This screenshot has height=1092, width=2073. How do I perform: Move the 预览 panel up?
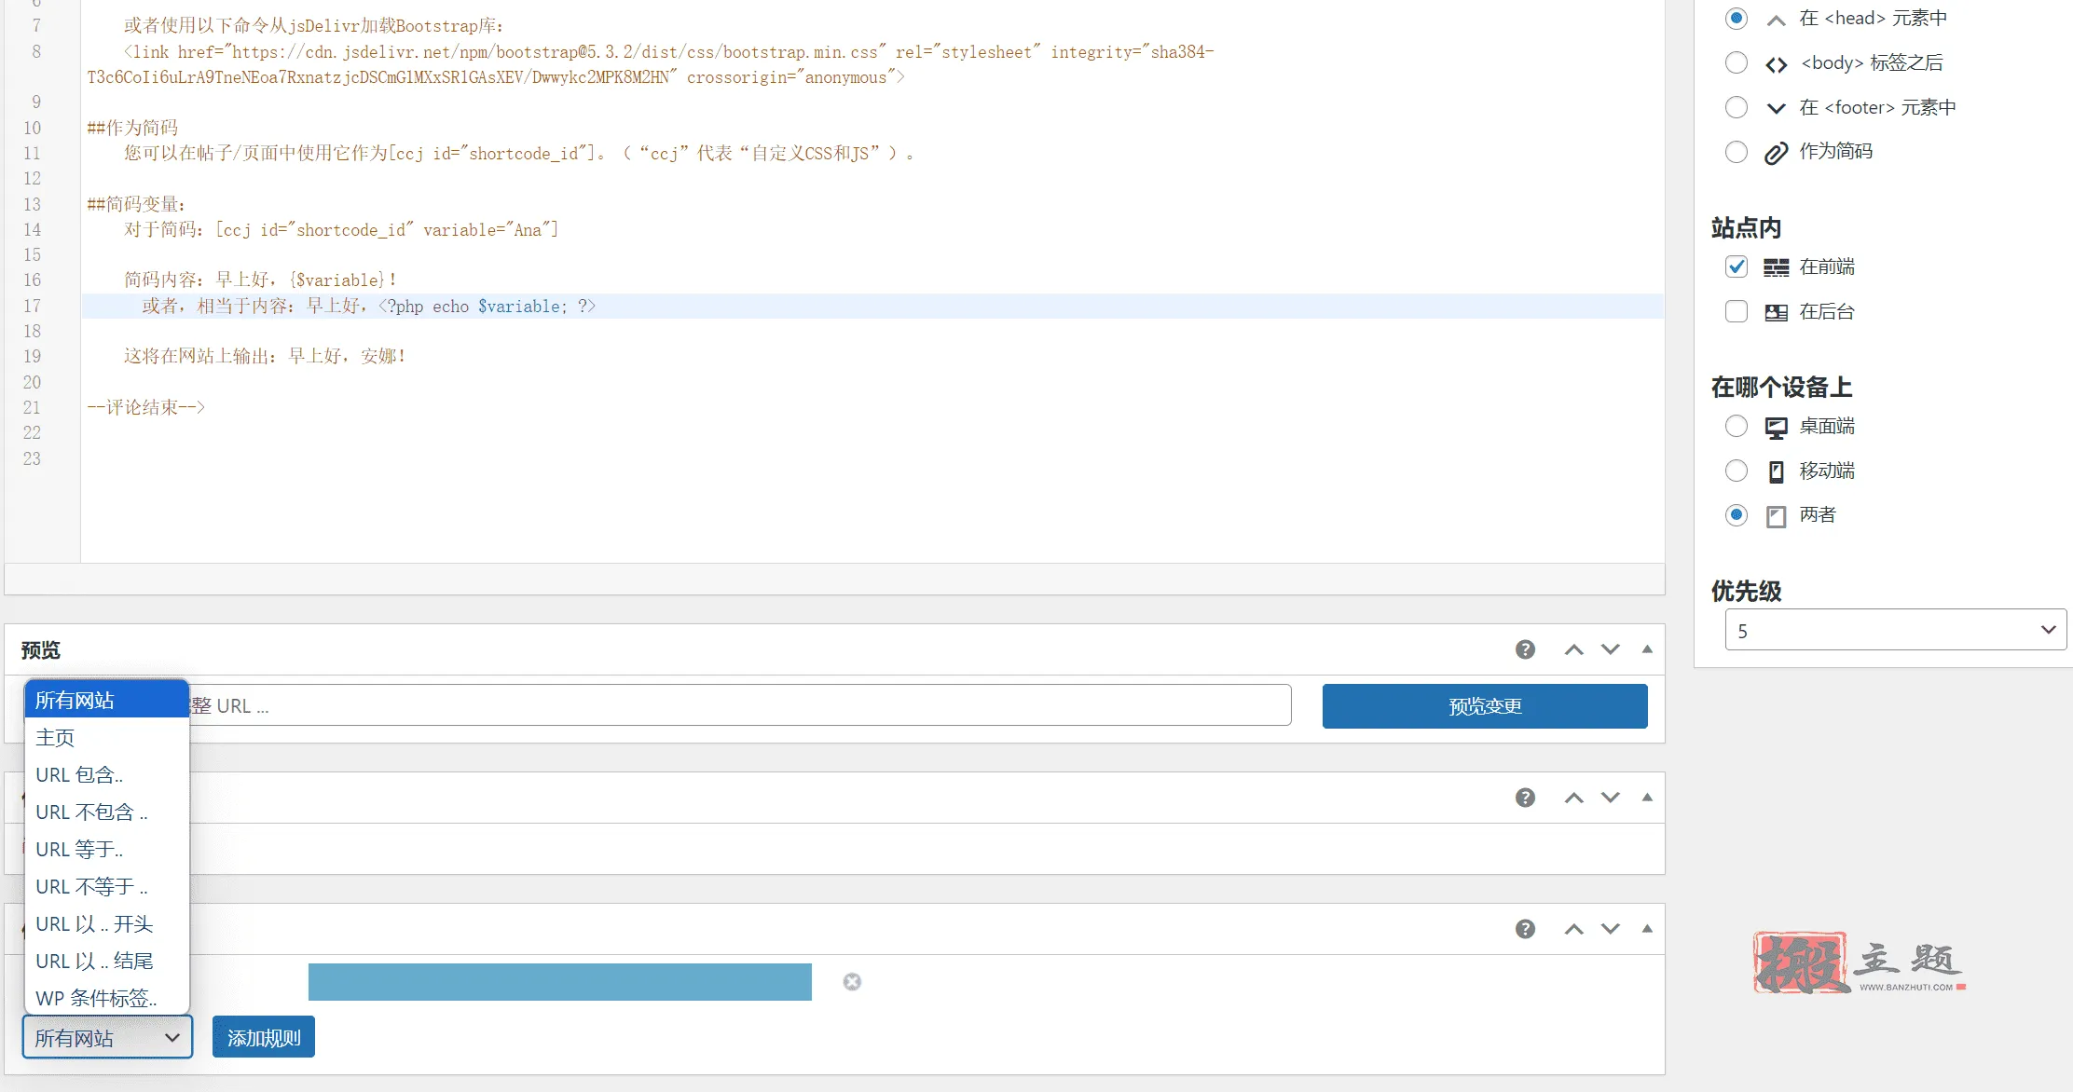(x=1573, y=649)
